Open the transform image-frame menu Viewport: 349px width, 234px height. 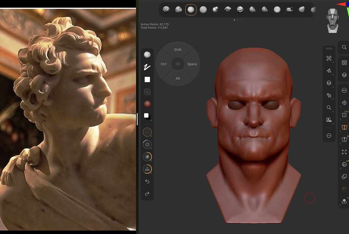[329, 95]
